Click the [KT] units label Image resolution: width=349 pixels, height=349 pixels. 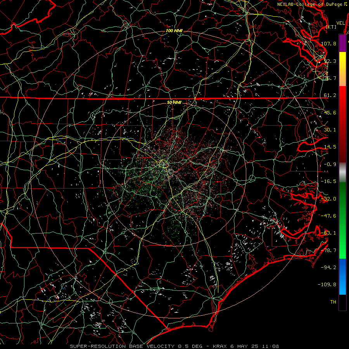point(331,27)
